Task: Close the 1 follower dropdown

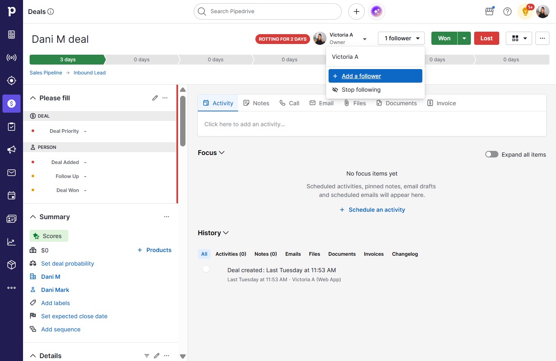Action: tap(401, 38)
